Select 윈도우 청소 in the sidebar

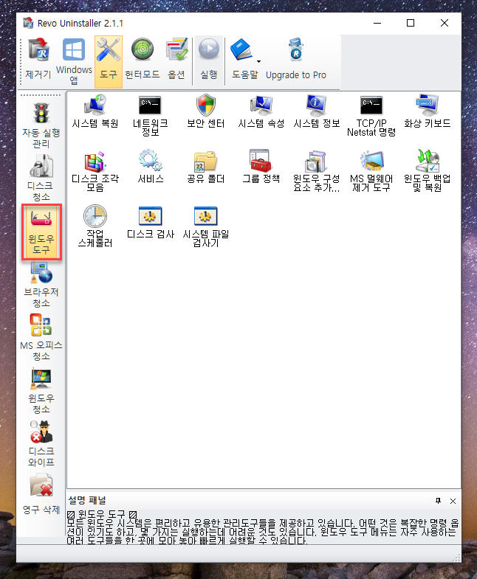click(x=41, y=391)
